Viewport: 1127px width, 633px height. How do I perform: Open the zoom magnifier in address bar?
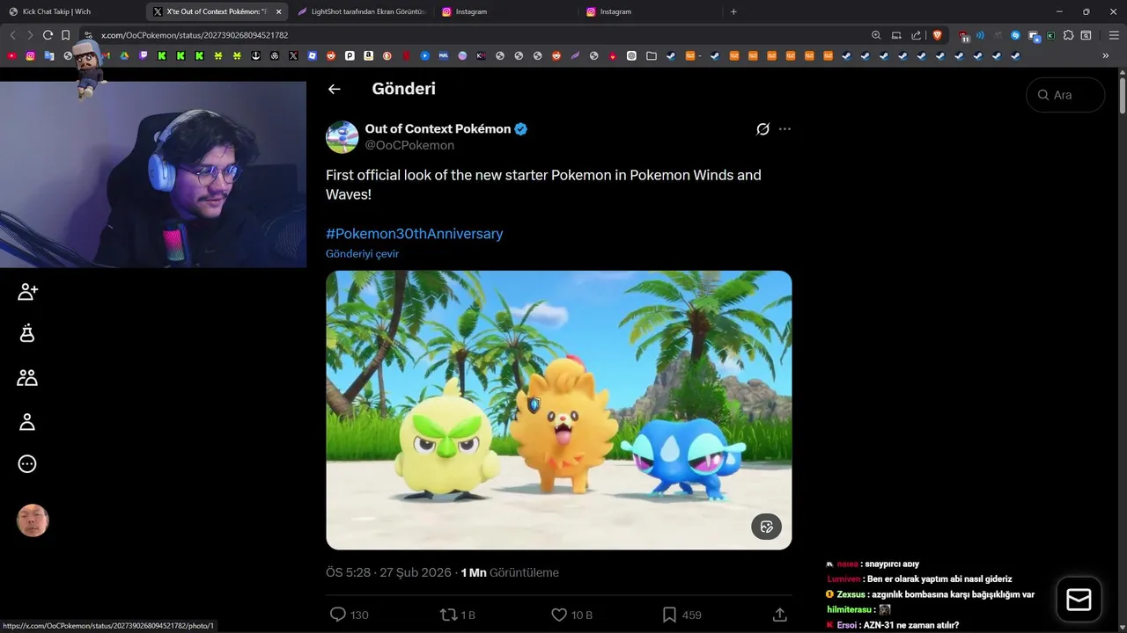tap(876, 35)
